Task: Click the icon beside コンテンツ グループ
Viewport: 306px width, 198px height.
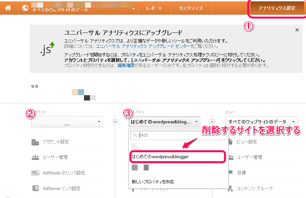Action: click(230, 188)
